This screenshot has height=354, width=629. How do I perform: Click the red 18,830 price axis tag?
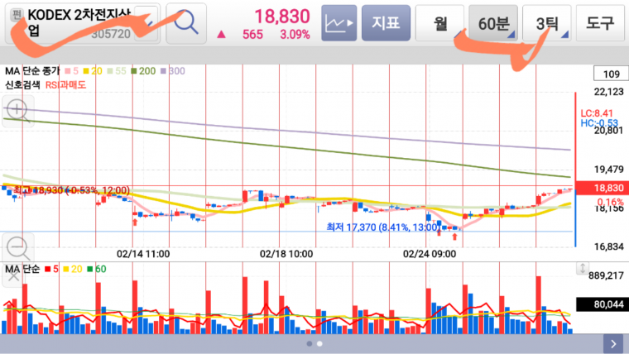pos(603,188)
